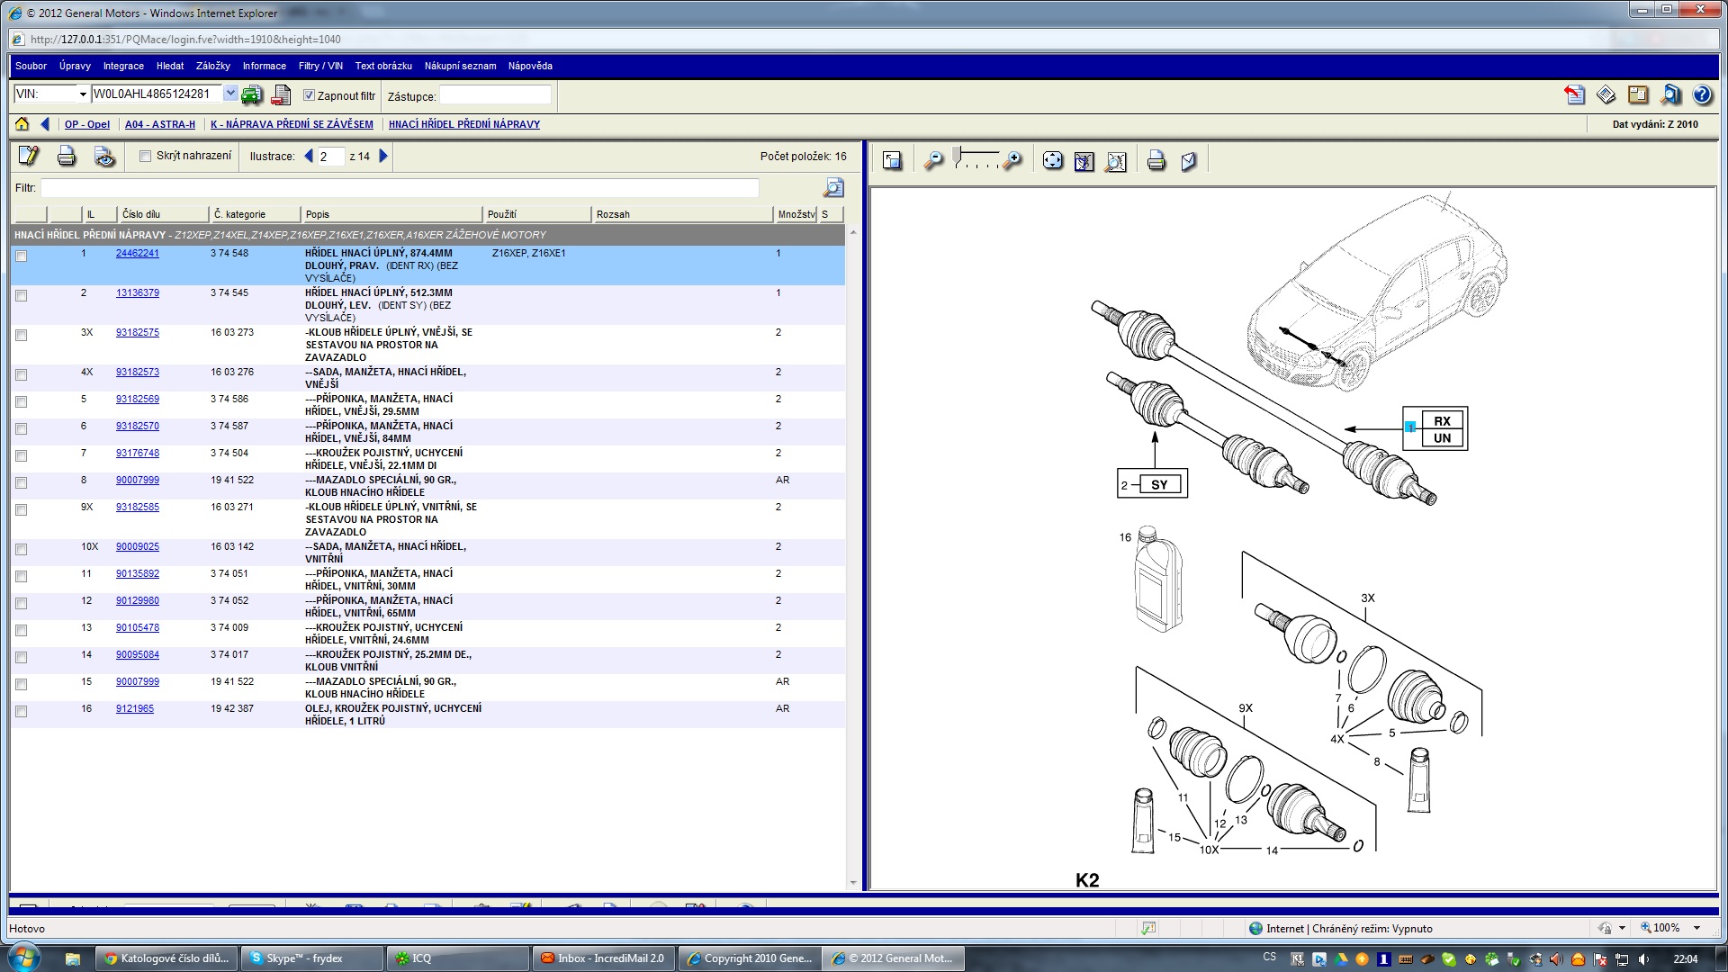Click zoom-out magnifier on illustration toolbar
Image resolution: width=1728 pixels, height=972 pixels.
coord(934,161)
